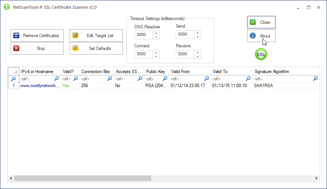The width and height of the screenshot is (327, 189).
Task: Click the NetScanTools app icon in title bar
Action: click(x=7, y=7)
